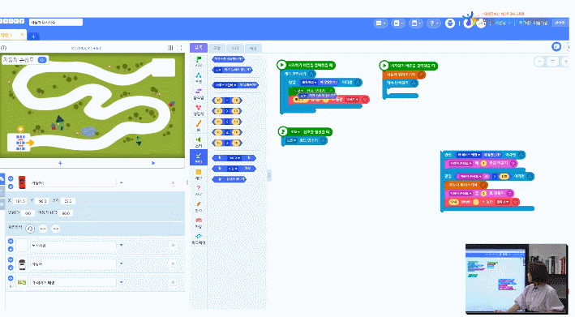Open the Function block category
The height and width of the screenshot is (317, 575).
click(x=199, y=206)
